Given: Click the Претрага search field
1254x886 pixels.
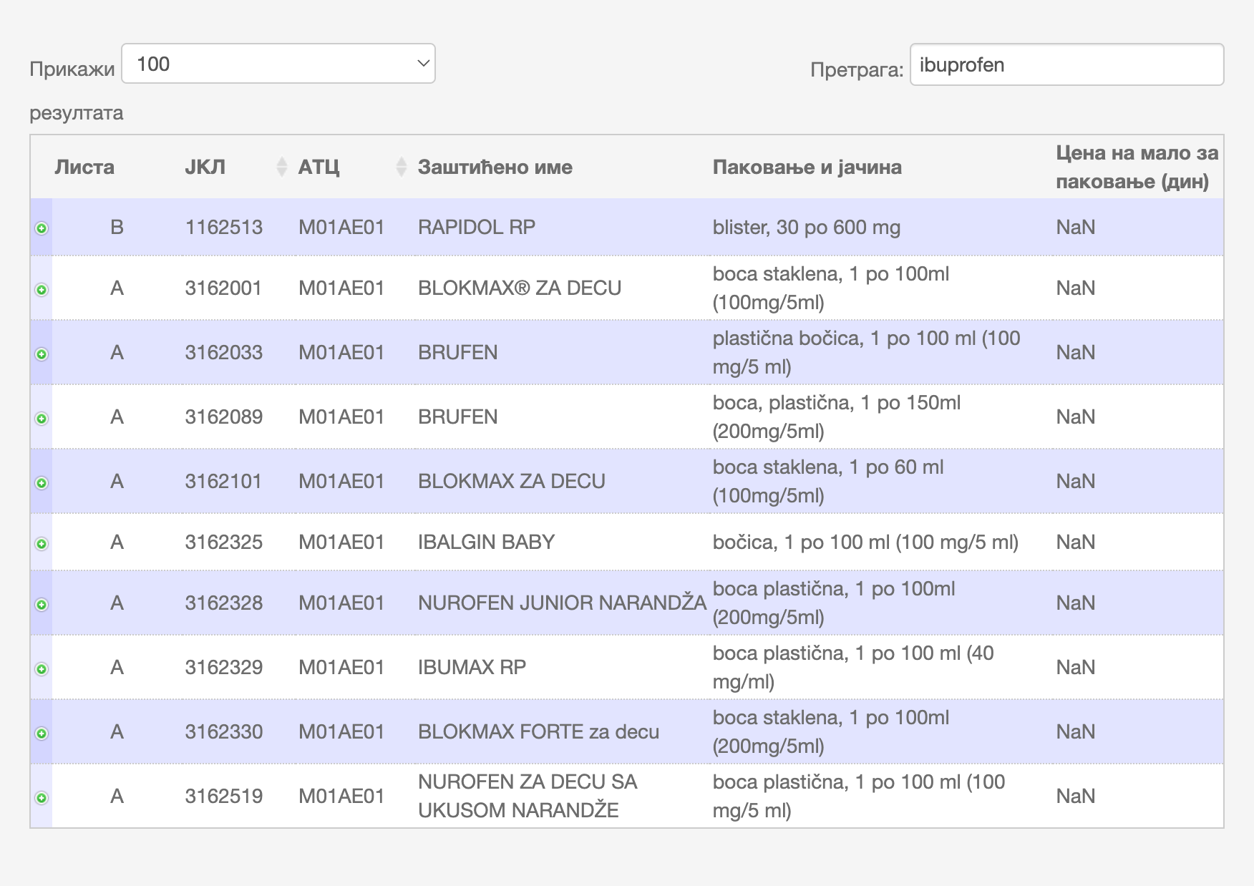Looking at the screenshot, I should click(1066, 64).
